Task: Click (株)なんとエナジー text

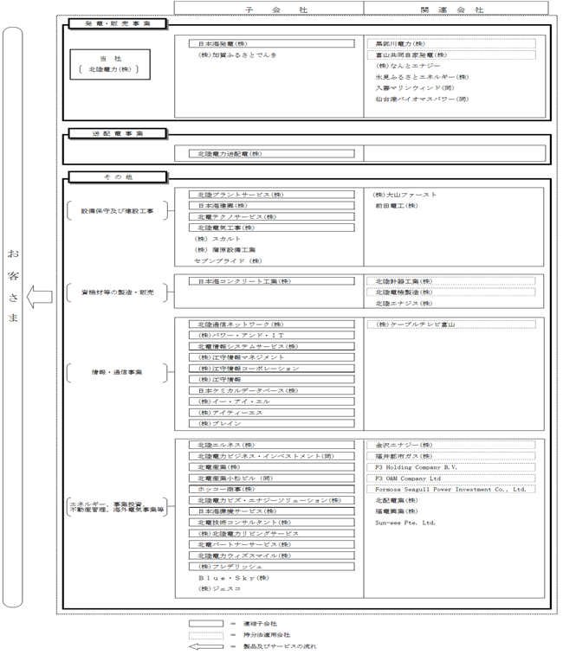Action: coord(408,66)
